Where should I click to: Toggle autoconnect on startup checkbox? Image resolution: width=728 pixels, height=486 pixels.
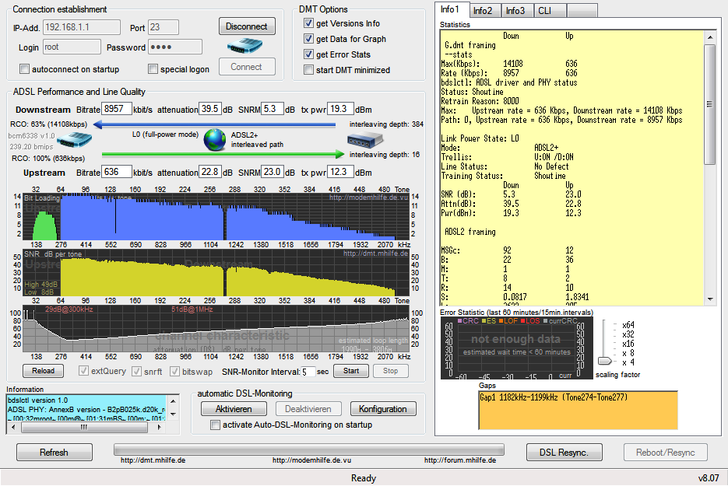[25, 69]
